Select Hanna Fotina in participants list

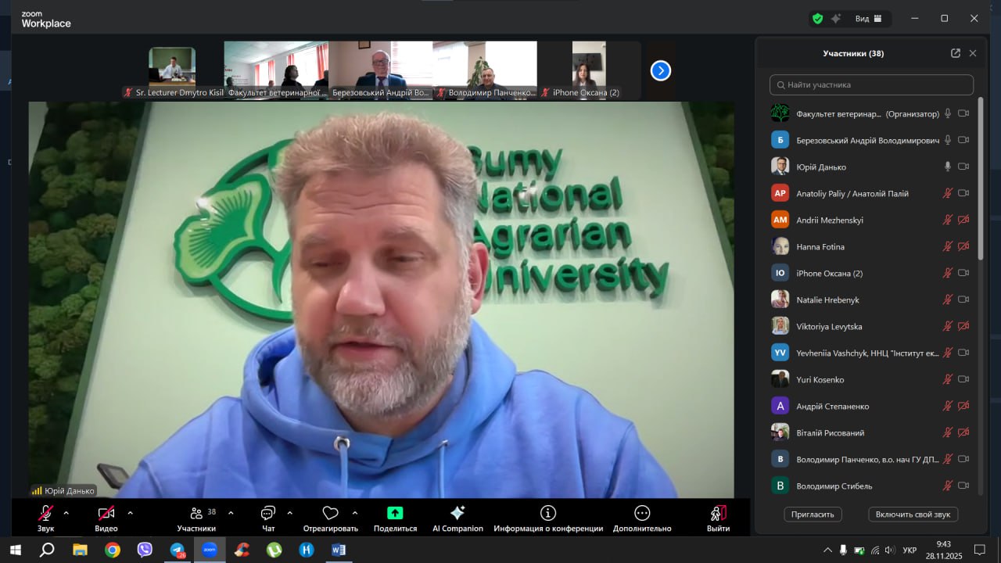click(x=820, y=246)
